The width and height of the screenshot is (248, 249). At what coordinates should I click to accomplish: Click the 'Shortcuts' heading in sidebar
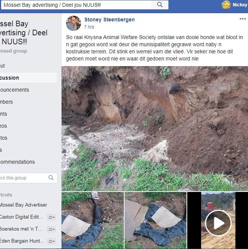click(x=6, y=195)
